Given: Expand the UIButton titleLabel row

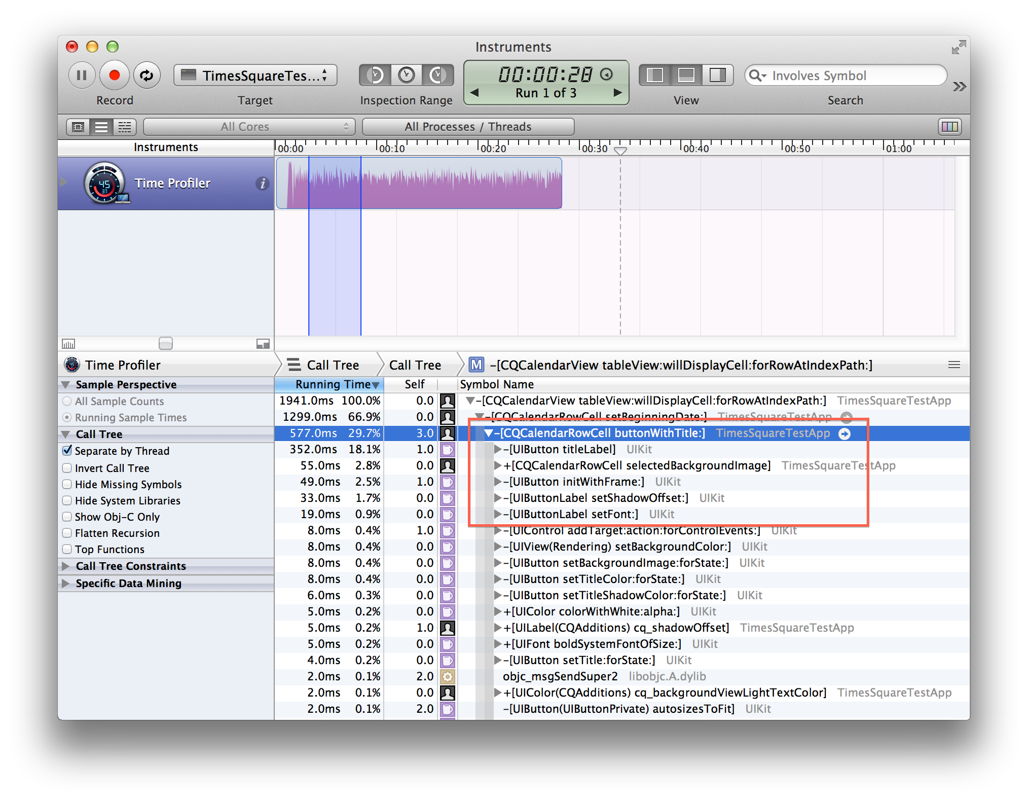Looking at the screenshot, I should pyautogui.click(x=498, y=450).
